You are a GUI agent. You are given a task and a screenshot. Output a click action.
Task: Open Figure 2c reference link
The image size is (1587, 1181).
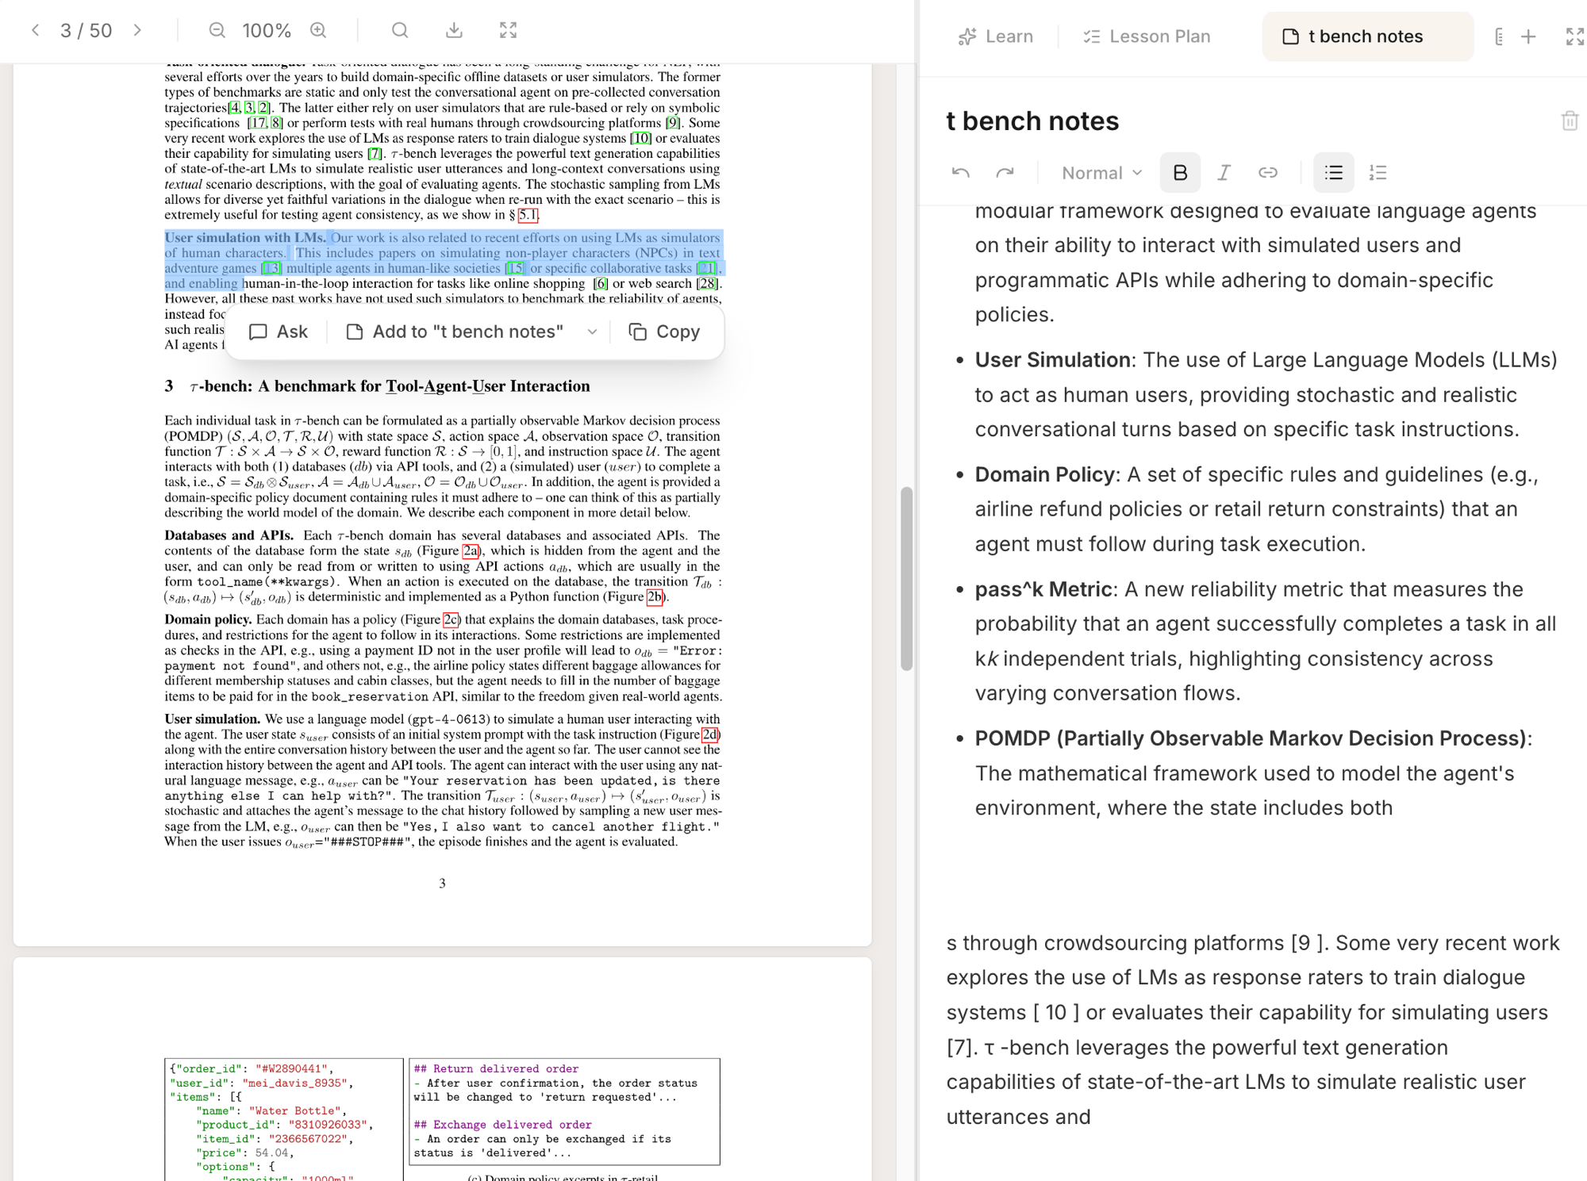pos(451,619)
